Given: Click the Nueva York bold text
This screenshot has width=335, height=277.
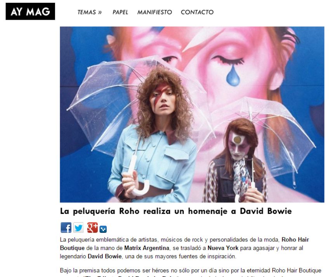Looking at the screenshot, I should pos(223,248).
